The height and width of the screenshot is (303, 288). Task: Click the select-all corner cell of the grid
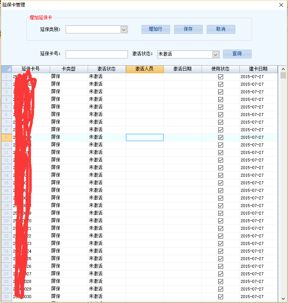[6, 69]
